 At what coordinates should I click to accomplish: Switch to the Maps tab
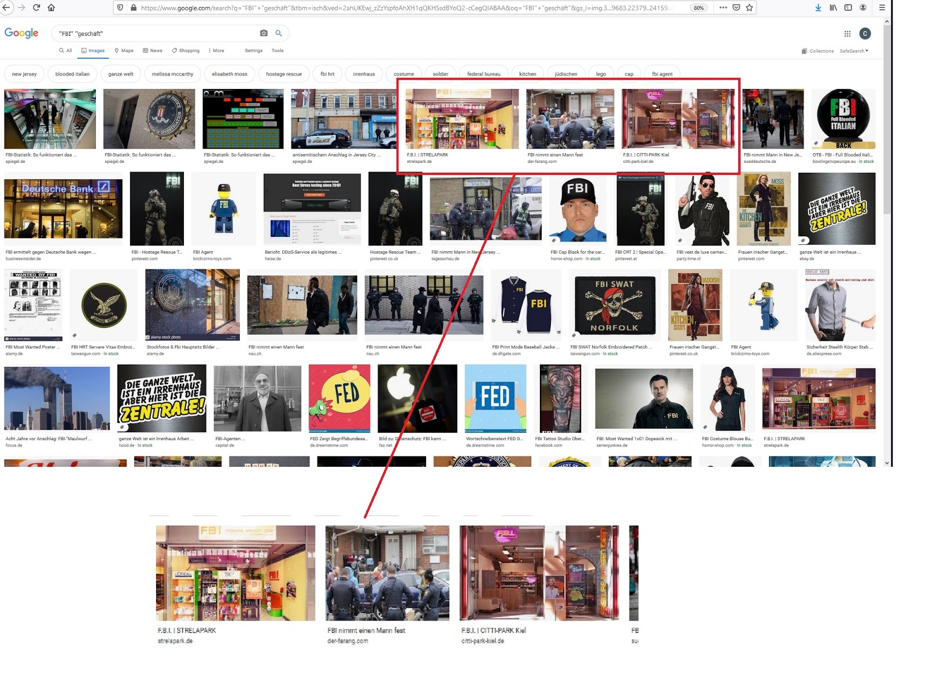[124, 50]
